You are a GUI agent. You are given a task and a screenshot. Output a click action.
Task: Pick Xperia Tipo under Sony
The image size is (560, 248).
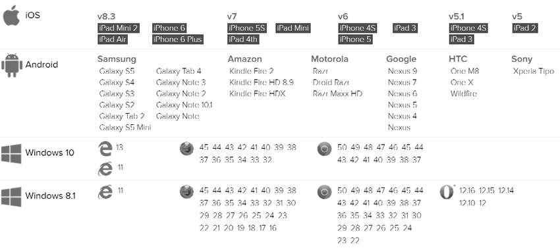[x=533, y=71]
